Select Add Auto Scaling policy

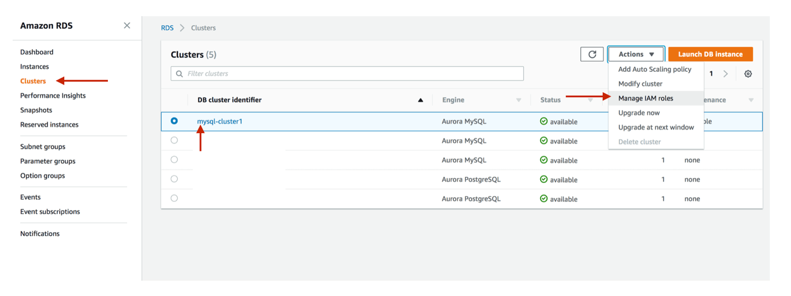[x=655, y=69]
